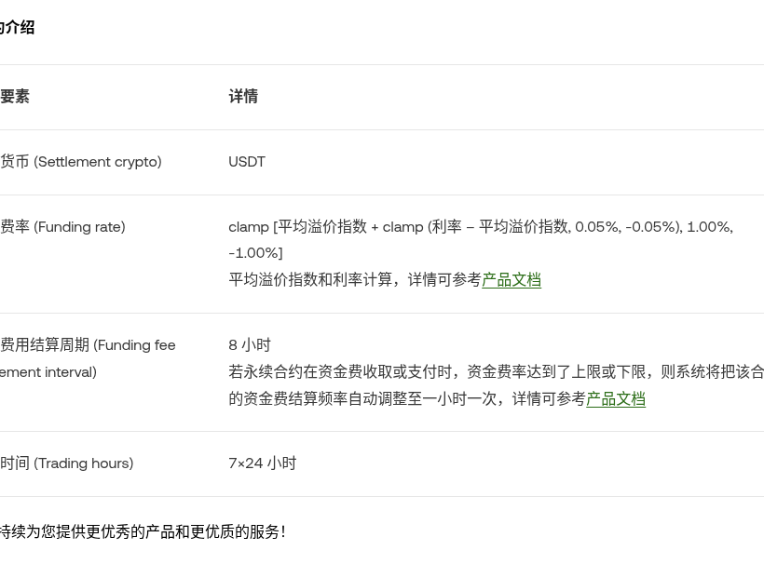This screenshot has width=764, height=564.
Task: Open the 产品文档 link in the funding fee settlement interval row
Action: [x=615, y=398]
